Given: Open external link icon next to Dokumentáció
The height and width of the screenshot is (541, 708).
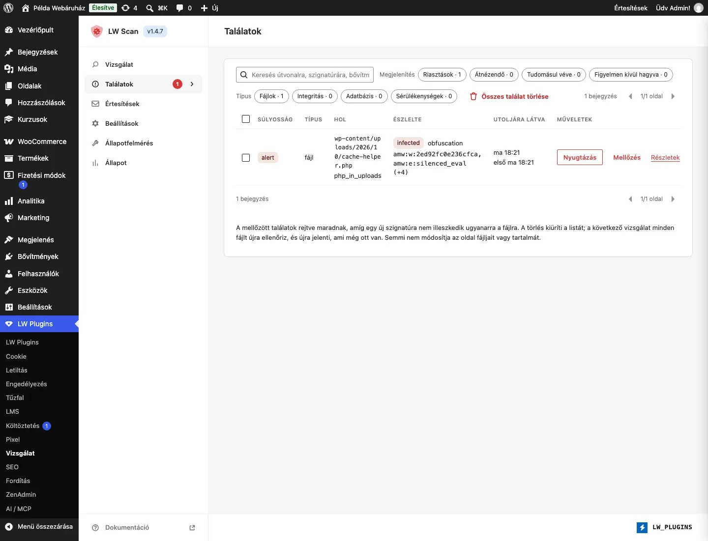Looking at the screenshot, I should click(192, 528).
